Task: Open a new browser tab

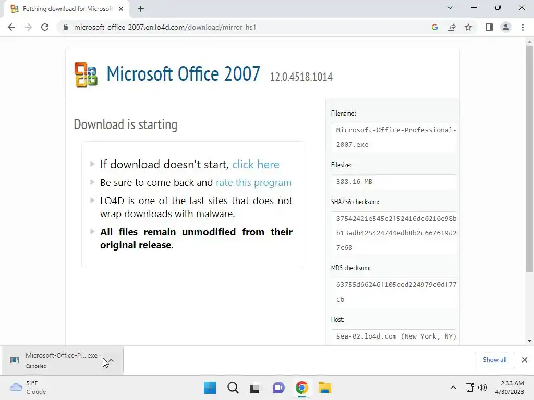Action: [x=141, y=9]
